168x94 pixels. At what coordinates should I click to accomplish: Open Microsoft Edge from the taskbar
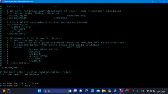pyautogui.click(x=86, y=91)
